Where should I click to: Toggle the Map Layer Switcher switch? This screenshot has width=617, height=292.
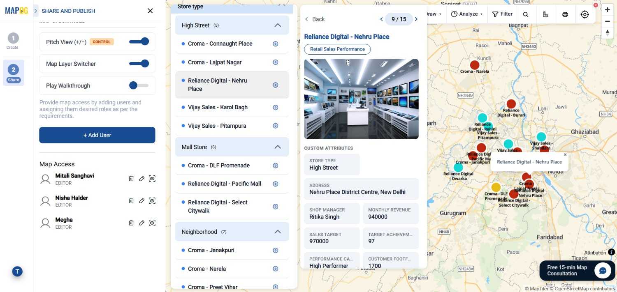(x=139, y=63)
